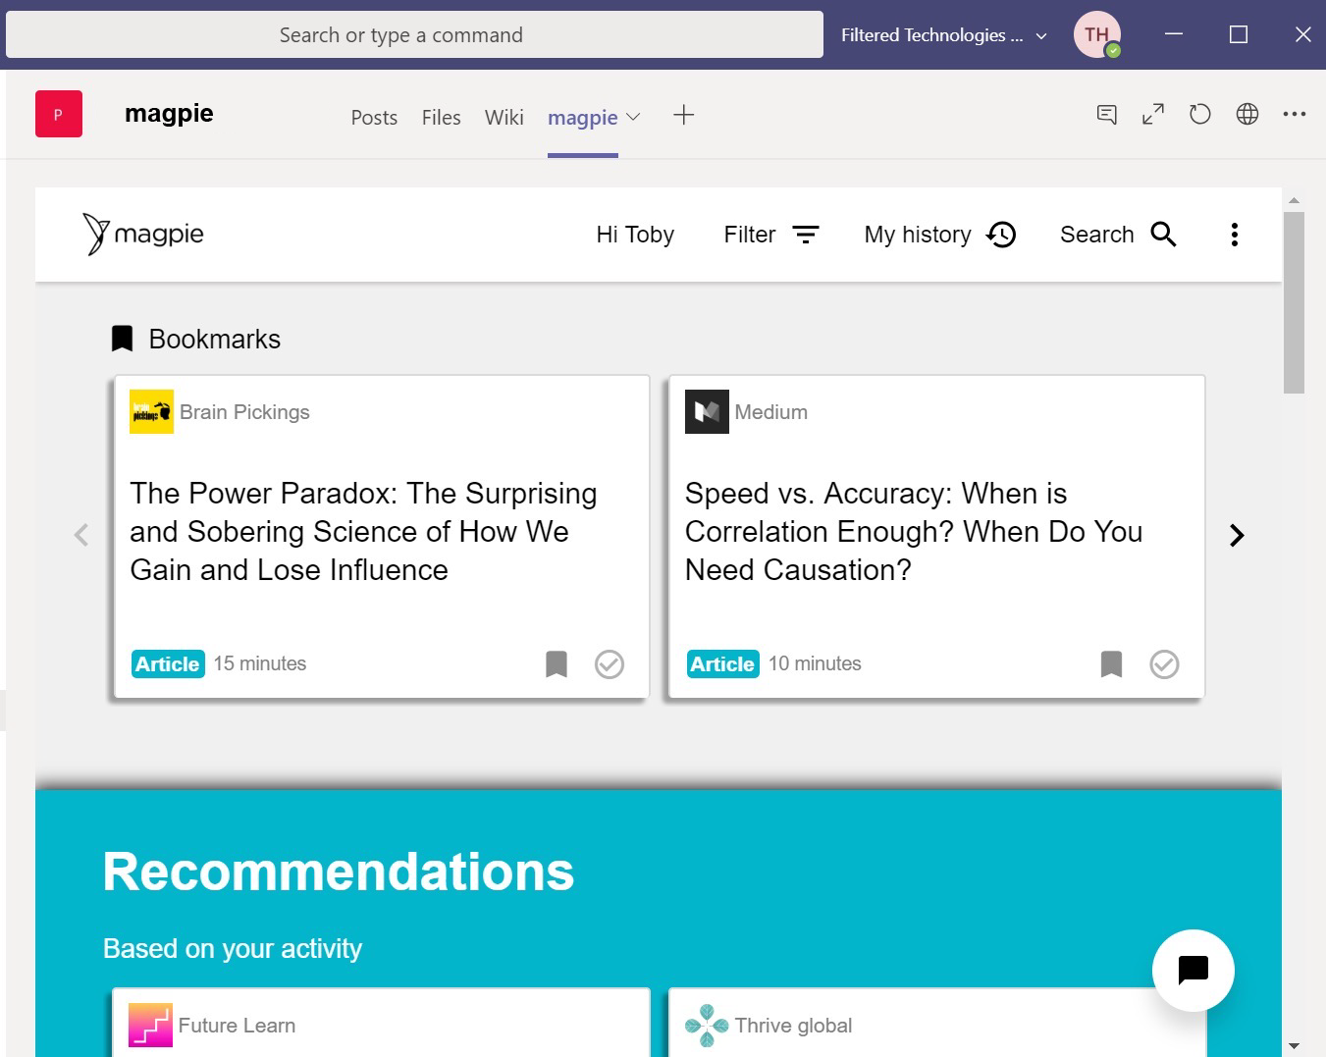Expand the magpie tab dropdown arrow
The height and width of the screenshot is (1057, 1326).
click(x=633, y=117)
